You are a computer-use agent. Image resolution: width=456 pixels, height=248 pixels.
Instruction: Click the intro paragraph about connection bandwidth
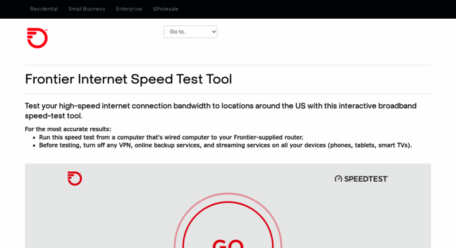click(221, 111)
